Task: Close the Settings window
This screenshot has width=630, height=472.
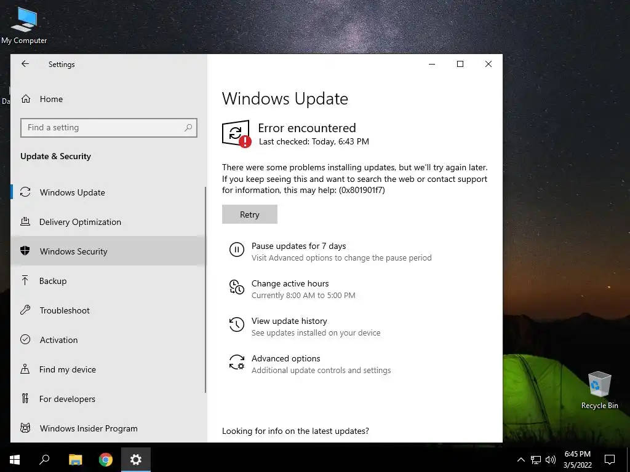Action: [488, 64]
